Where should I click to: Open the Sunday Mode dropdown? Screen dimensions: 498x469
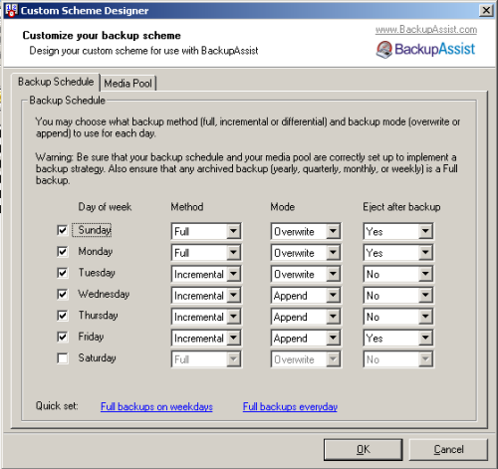(306, 231)
